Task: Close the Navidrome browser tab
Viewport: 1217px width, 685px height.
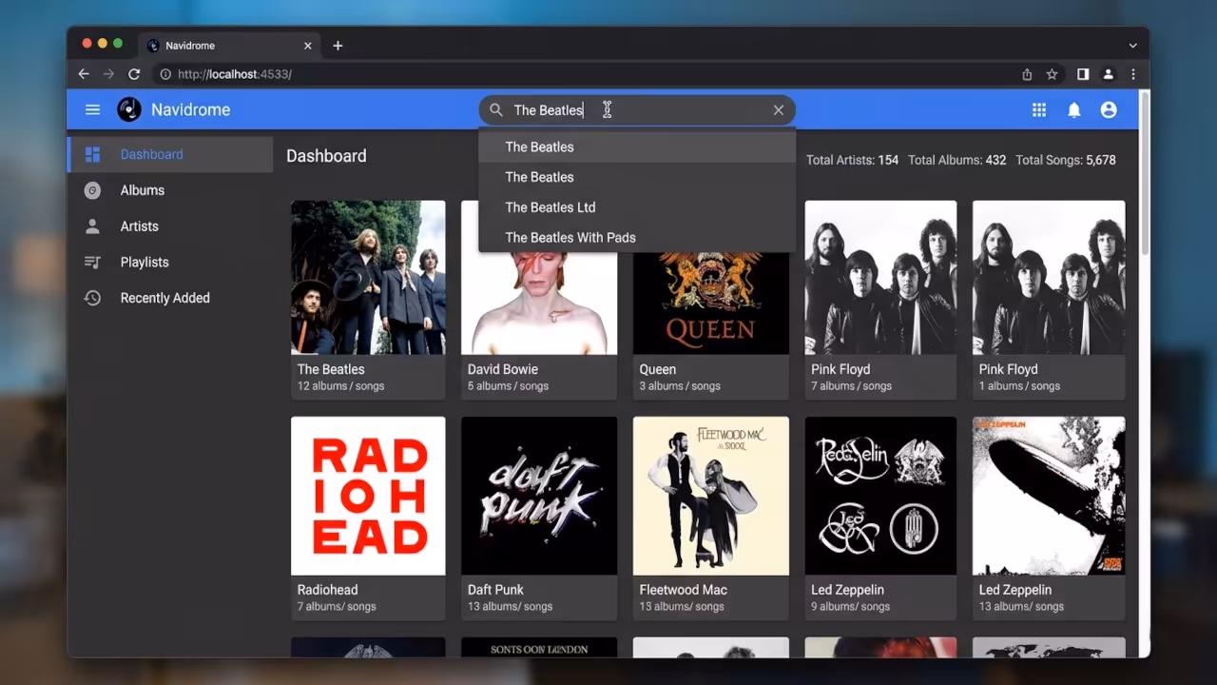Action: [308, 46]
